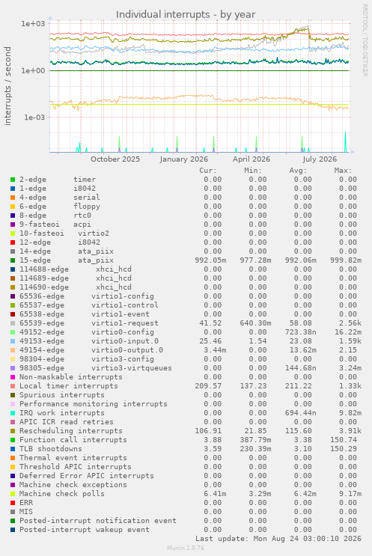Image resolution: width=372 pixels, height=556 pixels.
Task: Click the Local timer interrupts color swatch
Action: pyautogui.click(x=13, y=386)
